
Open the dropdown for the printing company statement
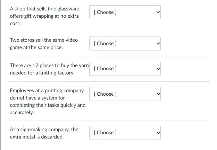125,94
